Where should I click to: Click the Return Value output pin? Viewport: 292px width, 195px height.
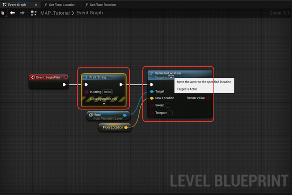208,98
